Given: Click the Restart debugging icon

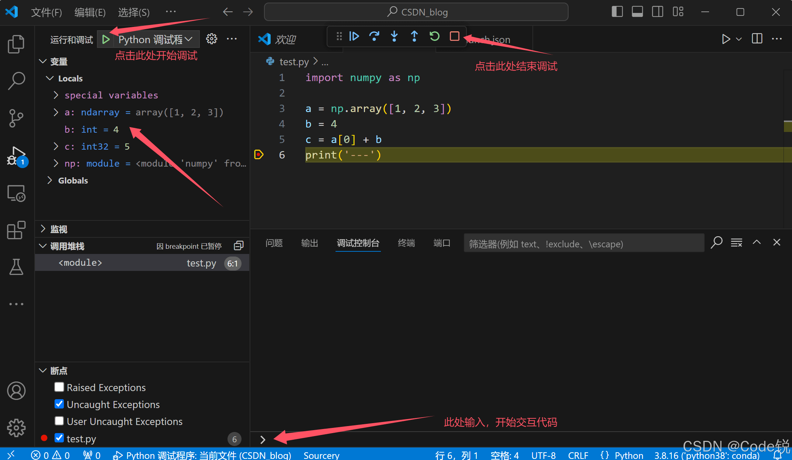Looking at the screenshot, I should click(434, 36).
